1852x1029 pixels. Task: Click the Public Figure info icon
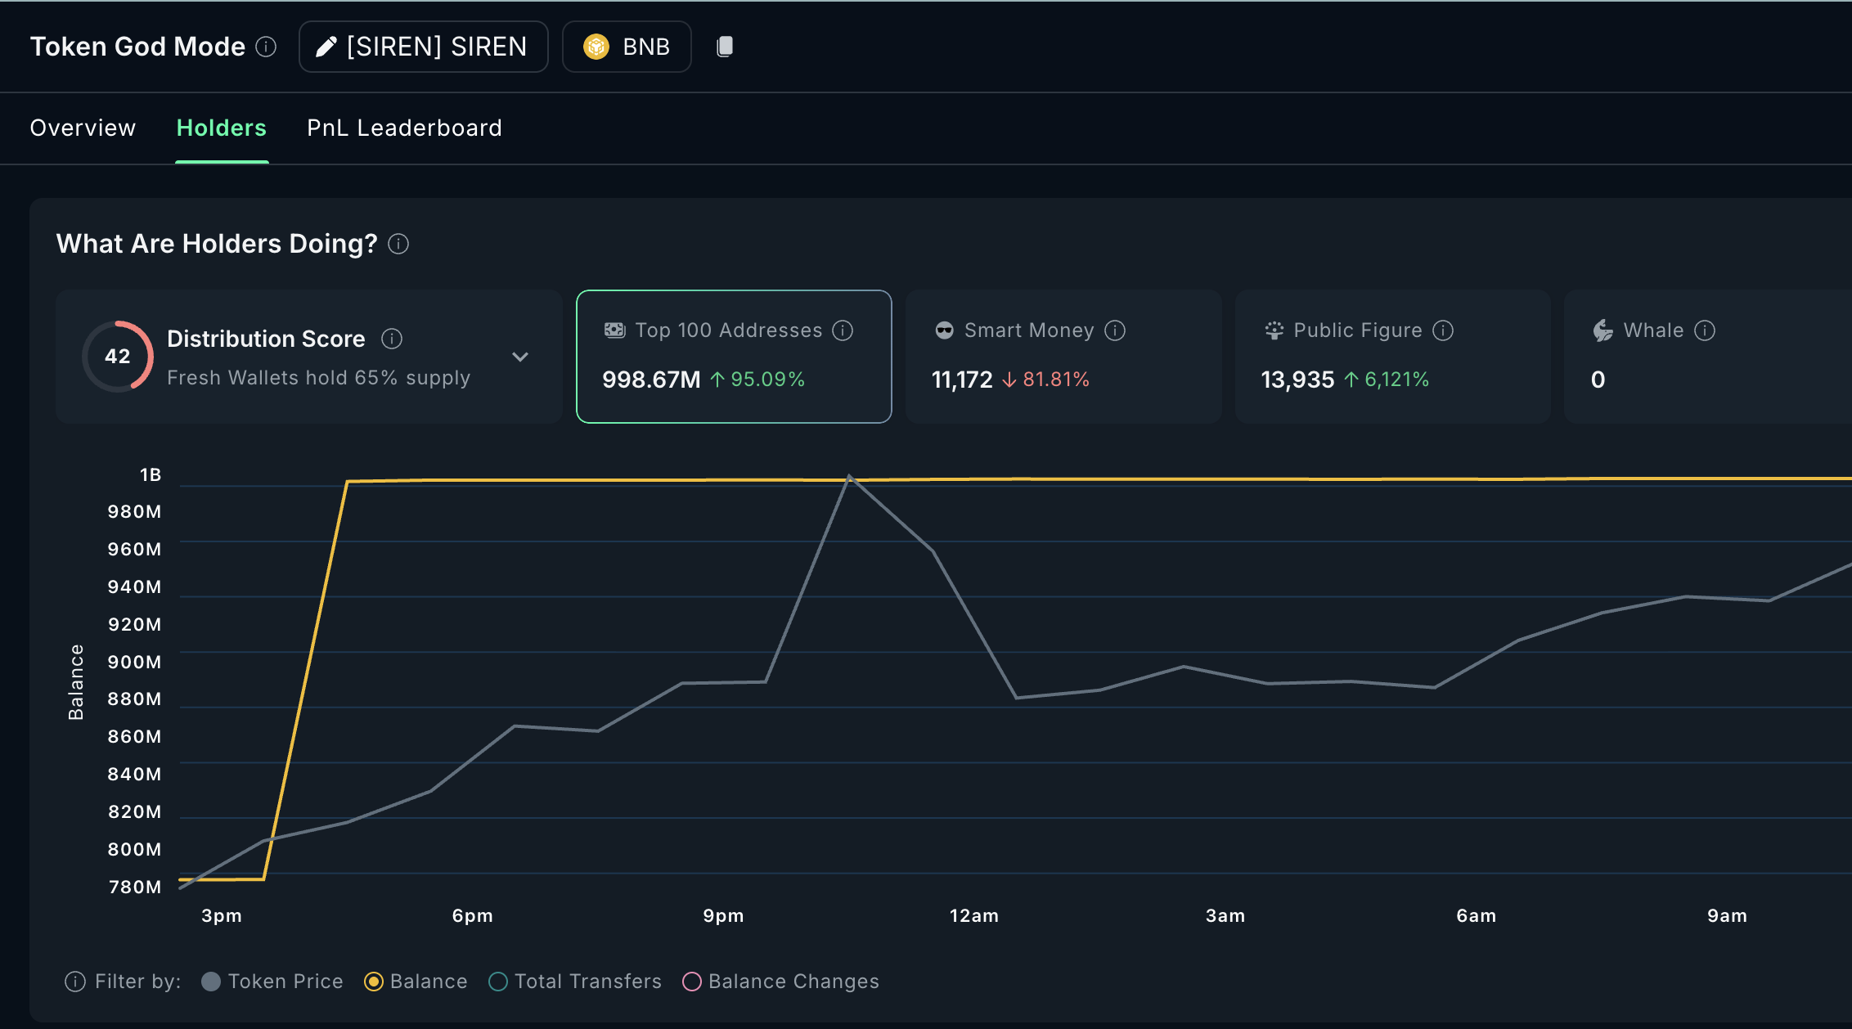1443,330
